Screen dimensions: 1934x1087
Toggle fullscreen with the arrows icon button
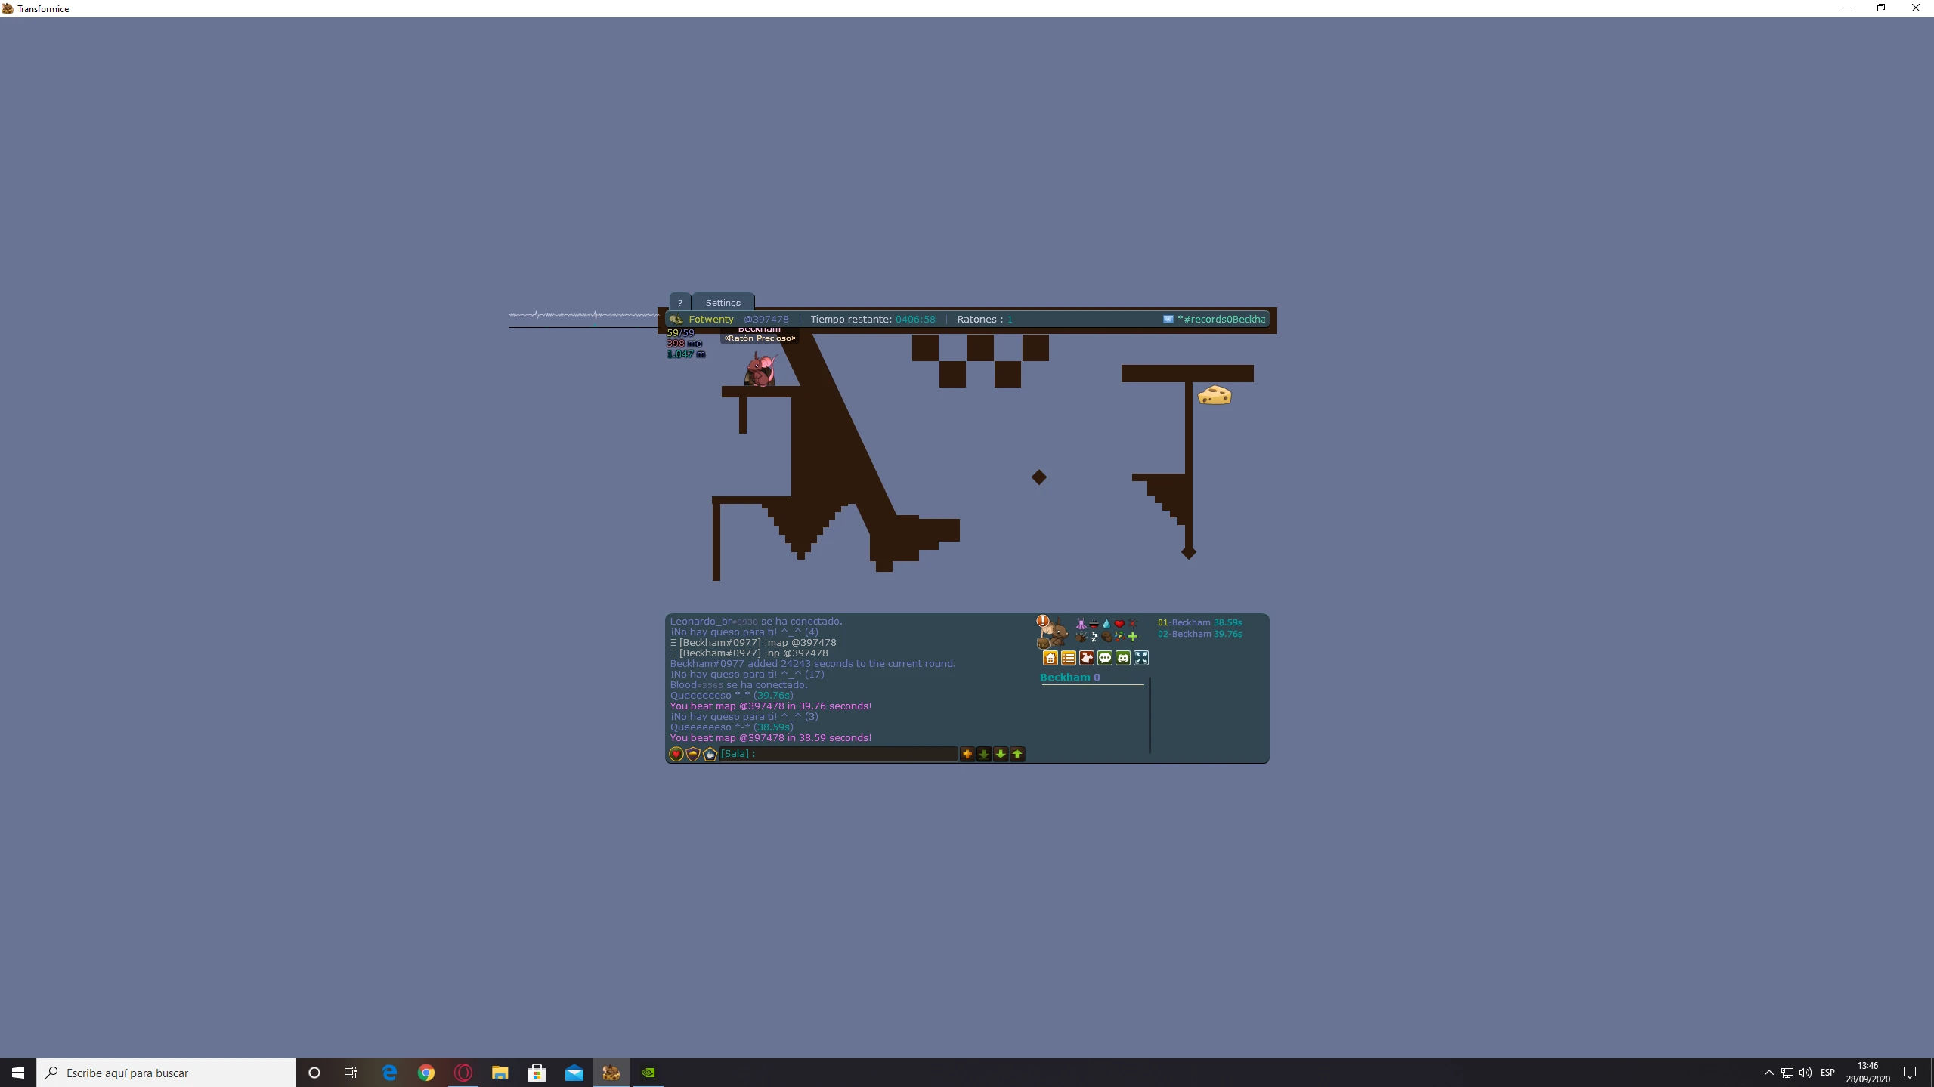click(x=1141, y=658)
